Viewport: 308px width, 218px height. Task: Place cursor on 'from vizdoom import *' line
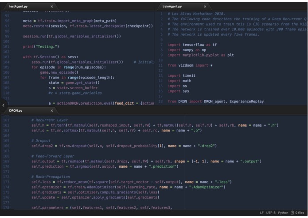point(190,65)
